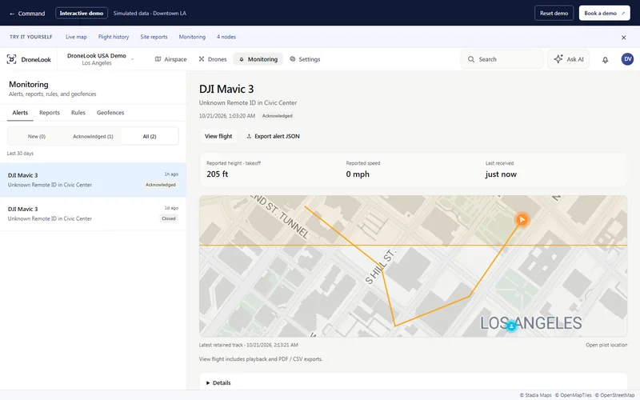This screenshot has height=400, width=640.
Task: Open Flight history demo link
Action: coord(114,37)
